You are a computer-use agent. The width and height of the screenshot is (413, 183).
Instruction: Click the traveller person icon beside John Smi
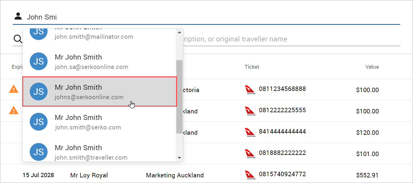(18, 16)
